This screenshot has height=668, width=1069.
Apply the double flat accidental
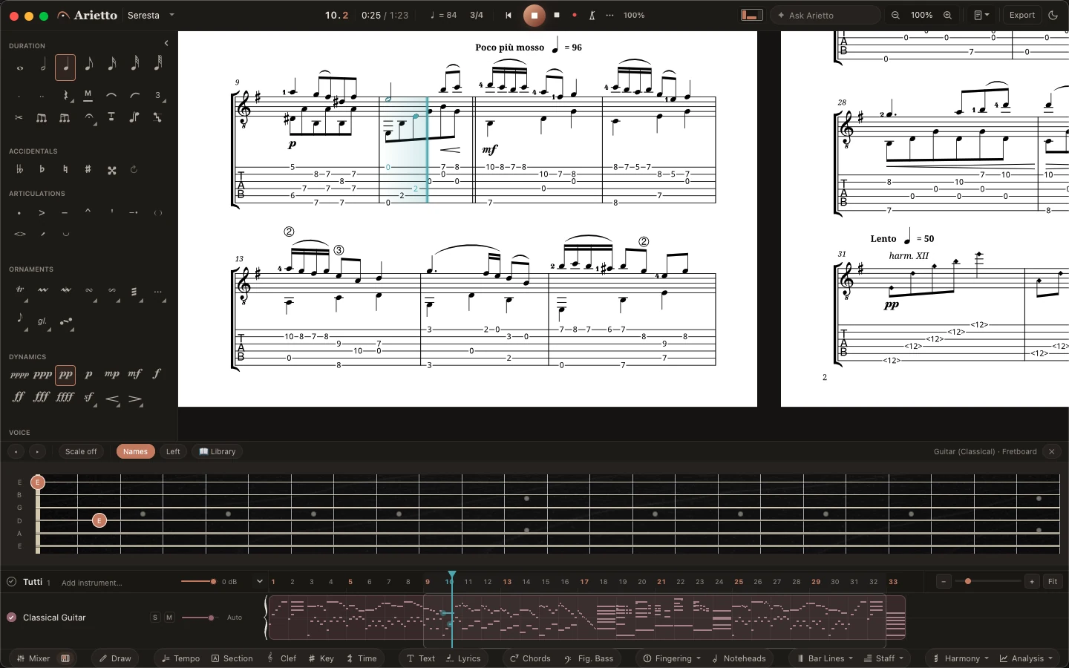pos(19,169)
